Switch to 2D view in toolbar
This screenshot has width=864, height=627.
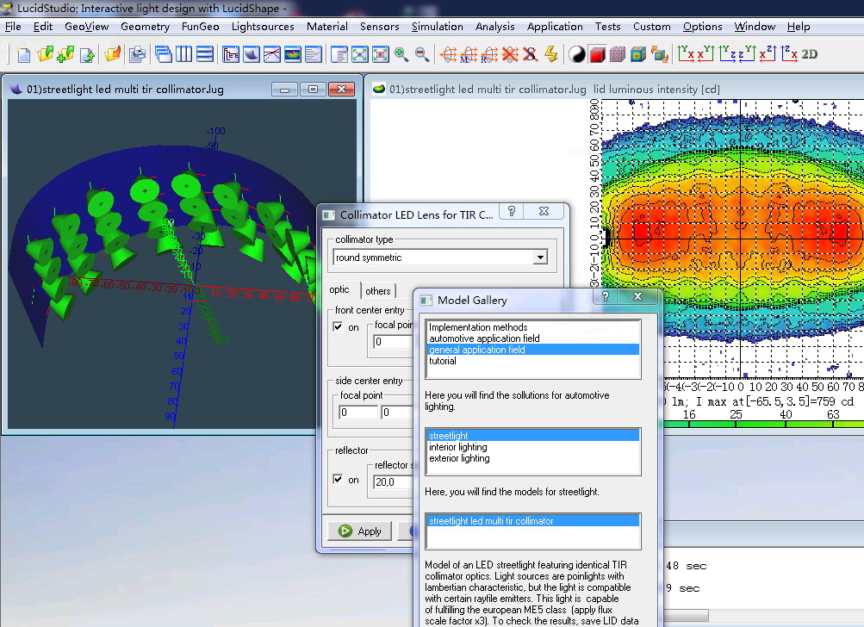tap(810, 54)
